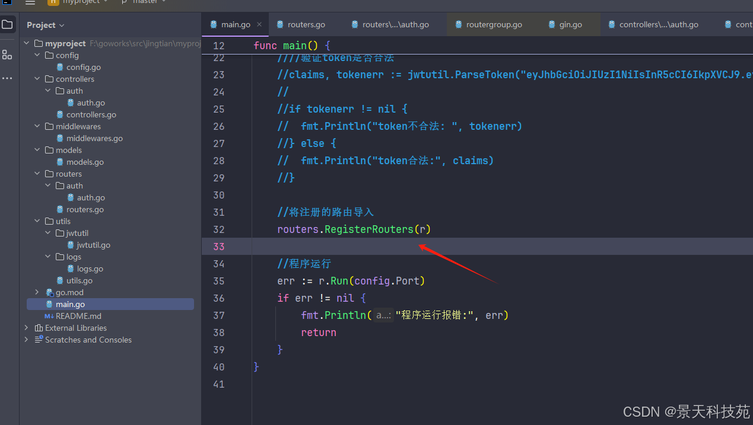This screenshot has height=425, width=753.
Task: Collapse the utils folder chevron
Action: click(37, 221)
